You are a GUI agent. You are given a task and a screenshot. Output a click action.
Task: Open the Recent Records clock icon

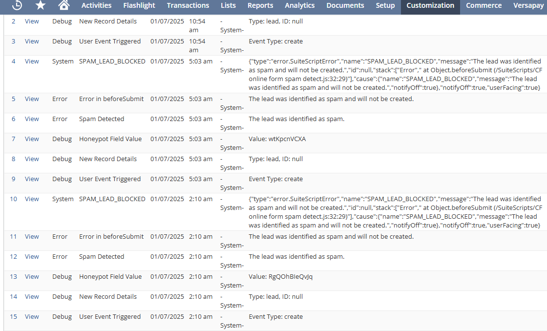17,5
